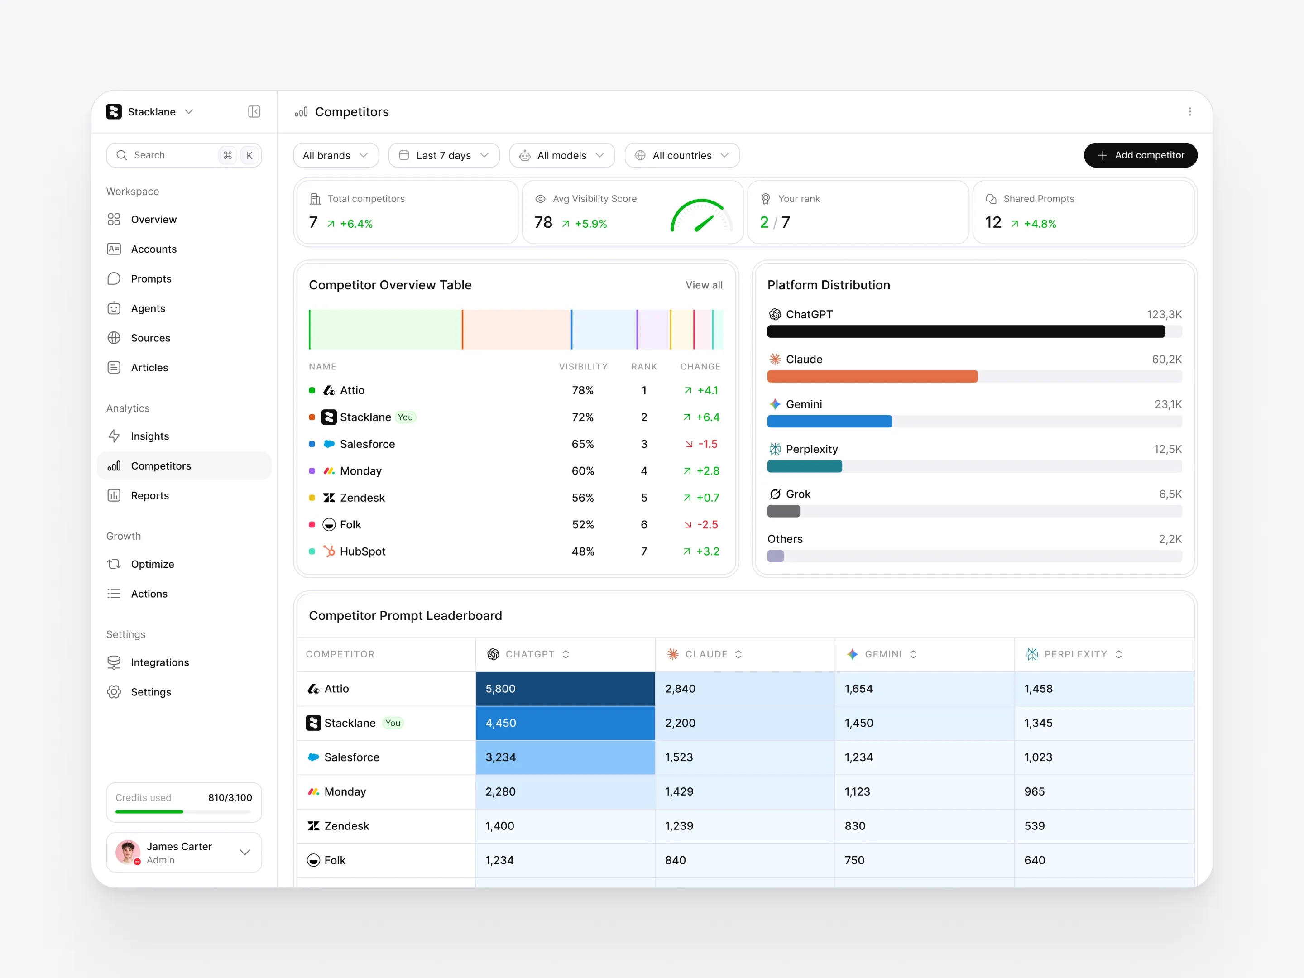Open the All brands filter dropdown

(x=336, y=155)
